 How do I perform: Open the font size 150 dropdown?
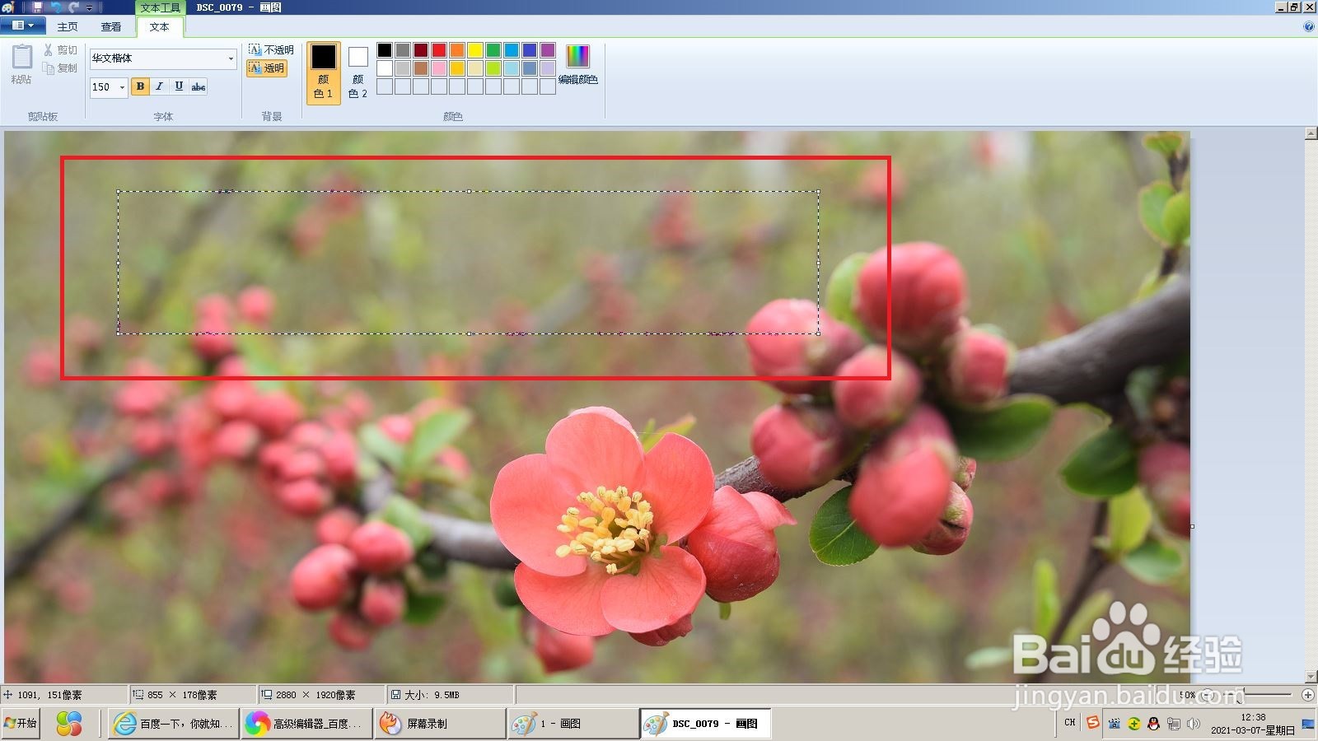click(122, 87)
